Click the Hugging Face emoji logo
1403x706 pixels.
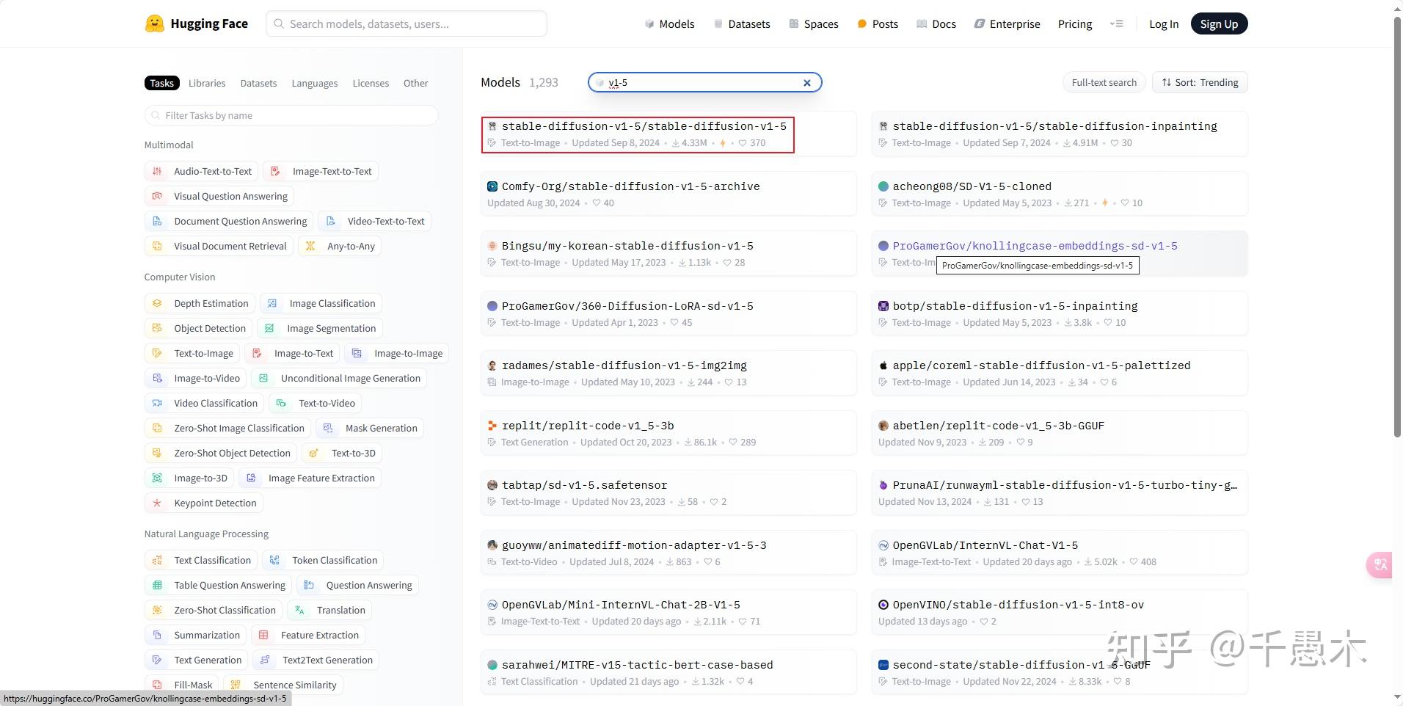click(154, 23)
